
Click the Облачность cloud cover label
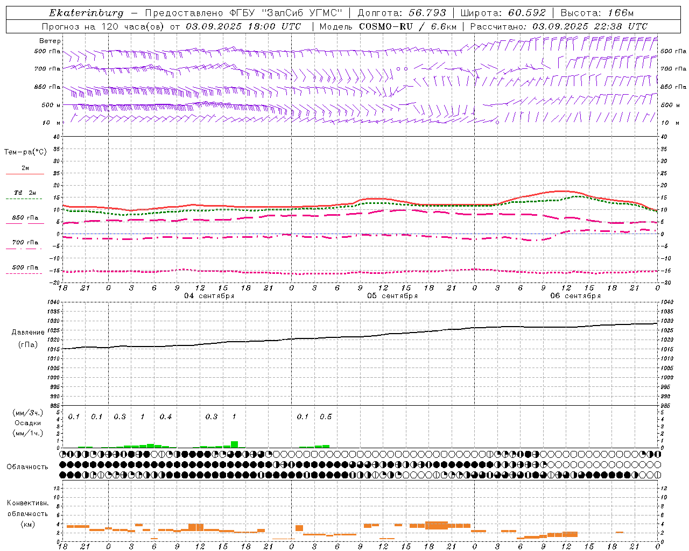click(27, 467)
